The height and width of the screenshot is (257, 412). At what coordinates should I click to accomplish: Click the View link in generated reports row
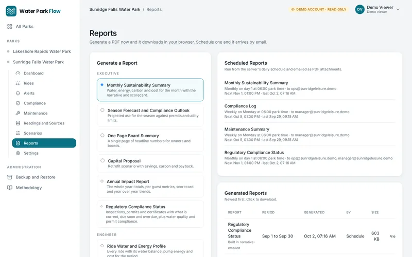click(x=392, y=236)
